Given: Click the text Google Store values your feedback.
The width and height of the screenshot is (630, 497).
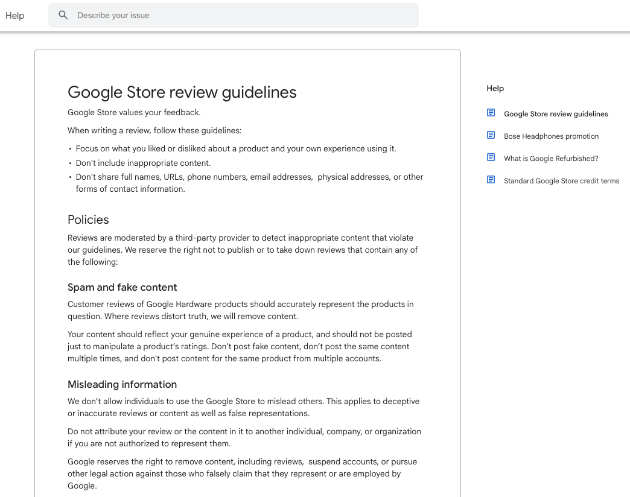Looking at the screenshot, I should [x=134, y=112].
